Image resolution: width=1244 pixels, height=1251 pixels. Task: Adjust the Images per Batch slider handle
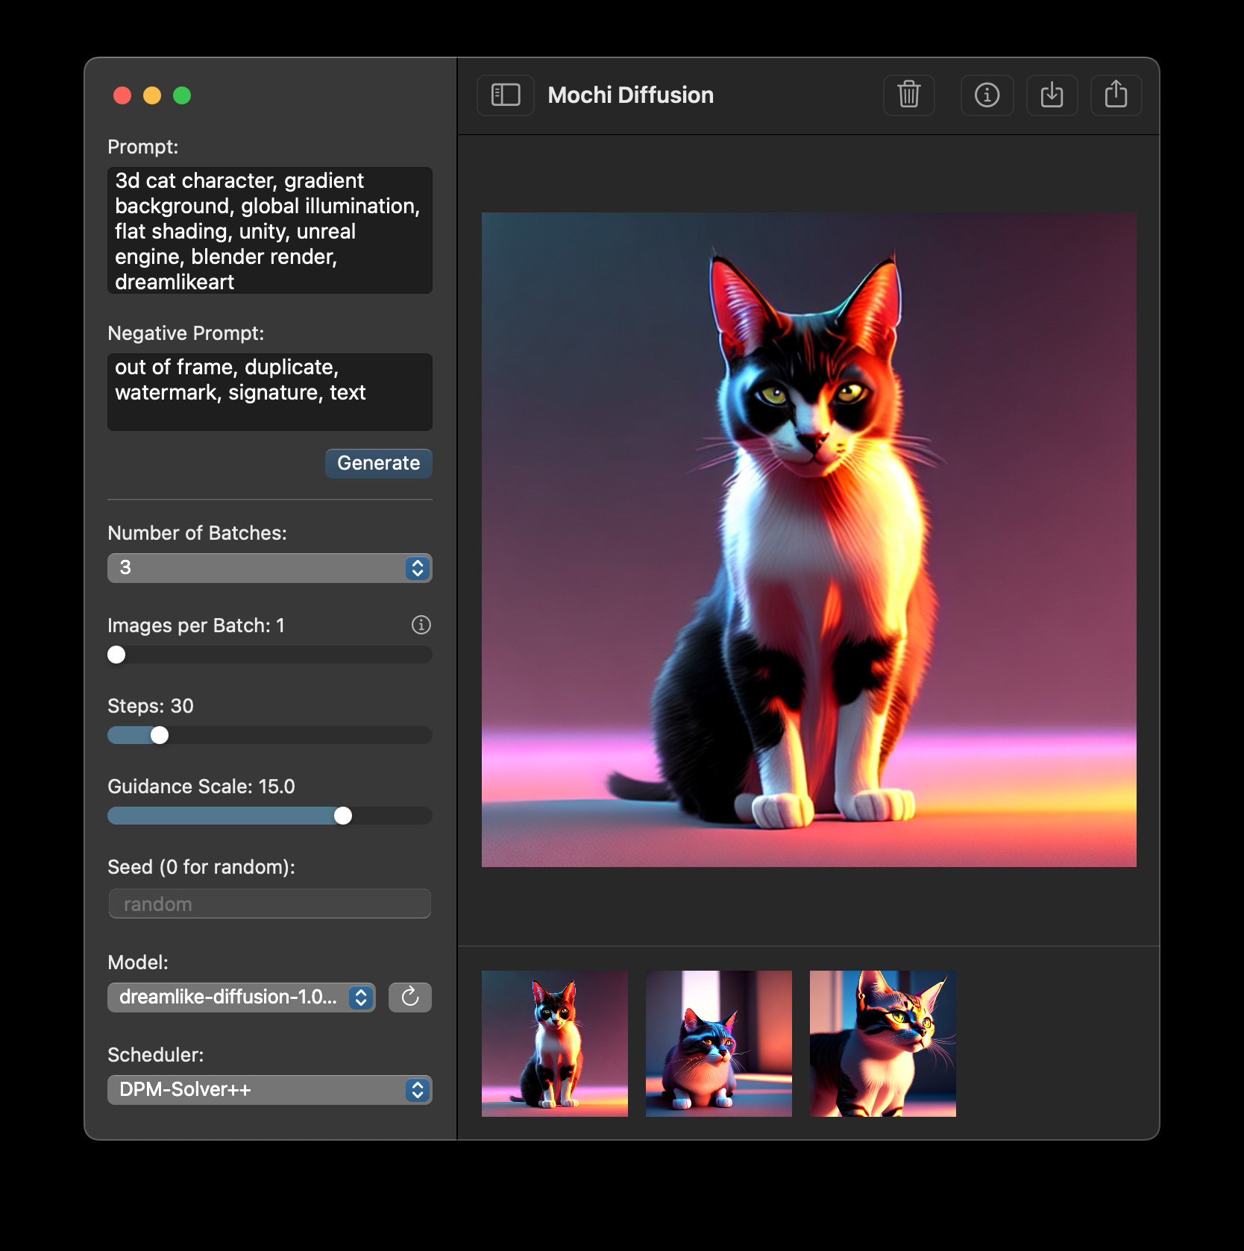click(116, 655)
